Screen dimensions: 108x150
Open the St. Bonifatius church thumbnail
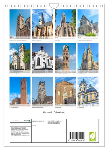pyautogui.click(x=65, y=24)
